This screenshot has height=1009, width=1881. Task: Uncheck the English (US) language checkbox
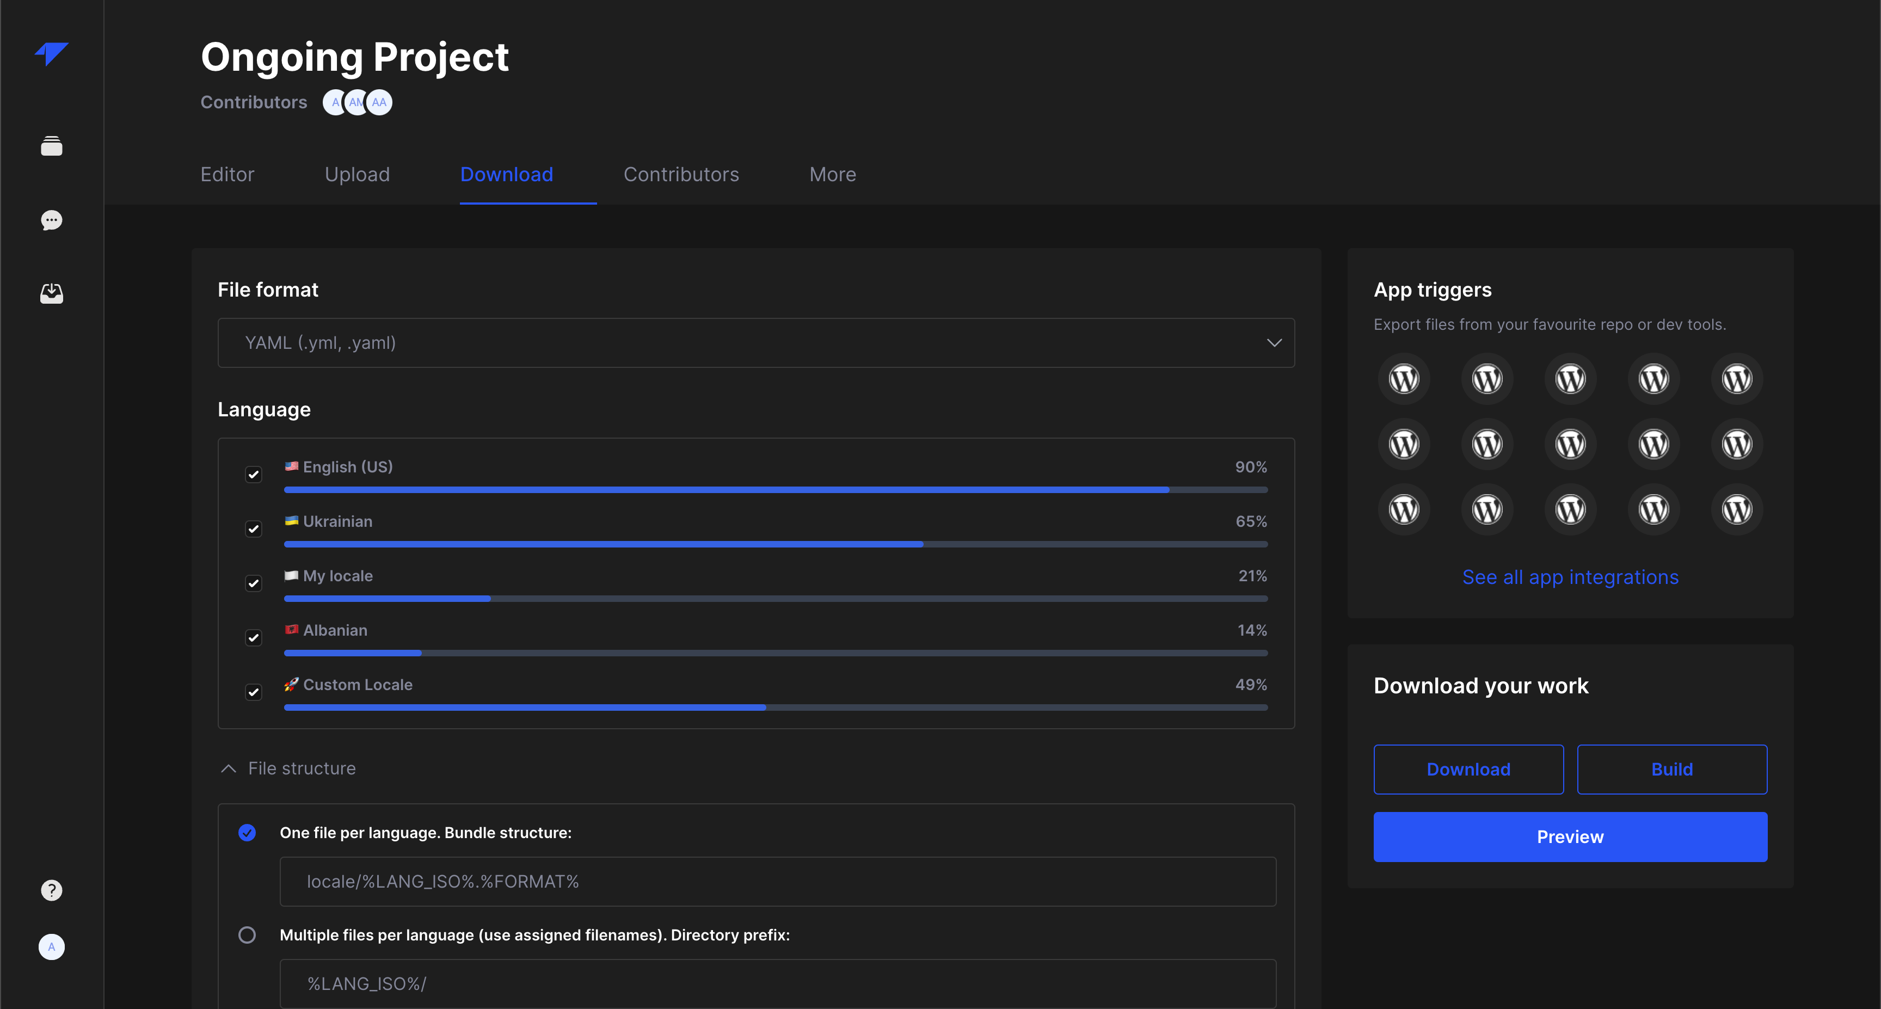[254, 475]
